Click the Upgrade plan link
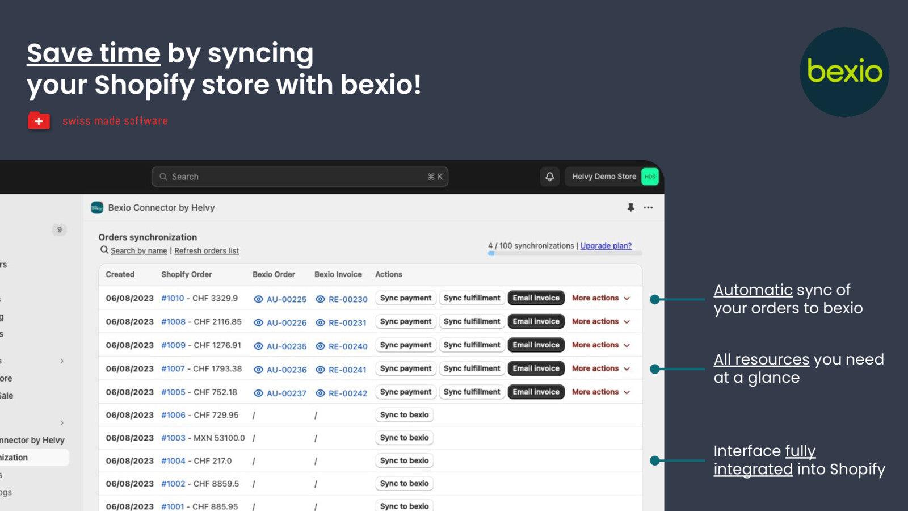Viewport: 908px width, 511px height. point(605,245)
